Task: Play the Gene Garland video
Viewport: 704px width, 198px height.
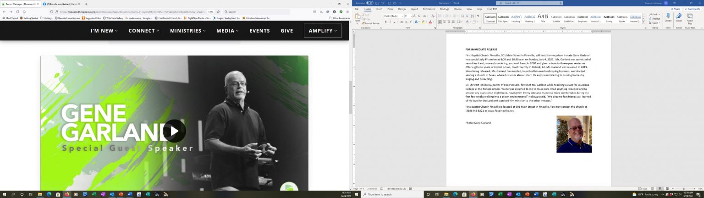Action: tap(174, 131)
